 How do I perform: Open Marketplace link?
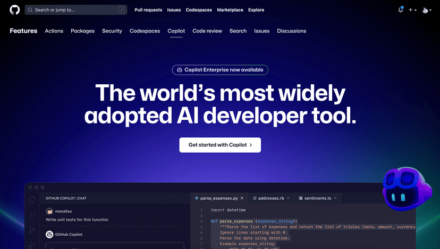pyautogui.click(x=230, y=10)
